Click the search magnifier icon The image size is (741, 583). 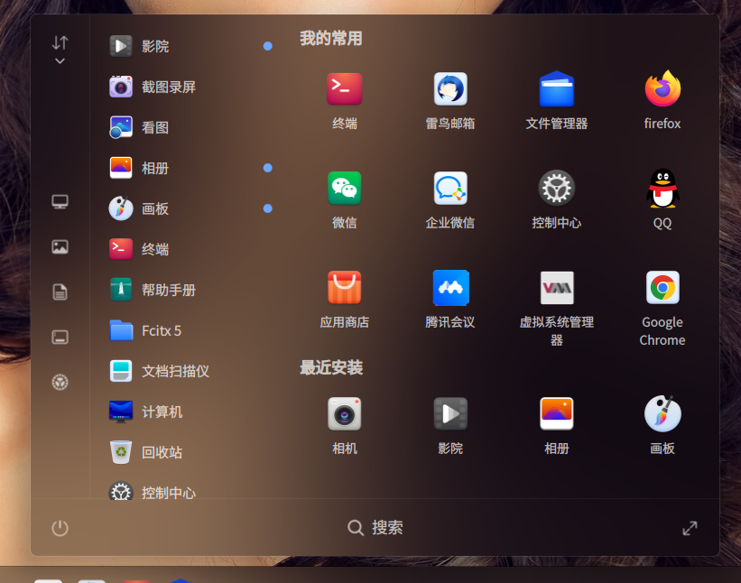pos(356,528)
